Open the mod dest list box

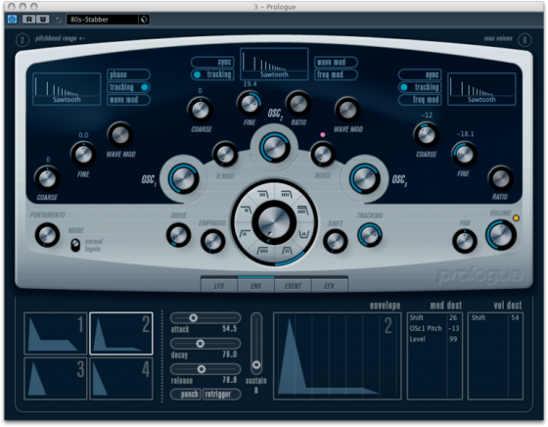pyautogui.click(x=434, y=356)
